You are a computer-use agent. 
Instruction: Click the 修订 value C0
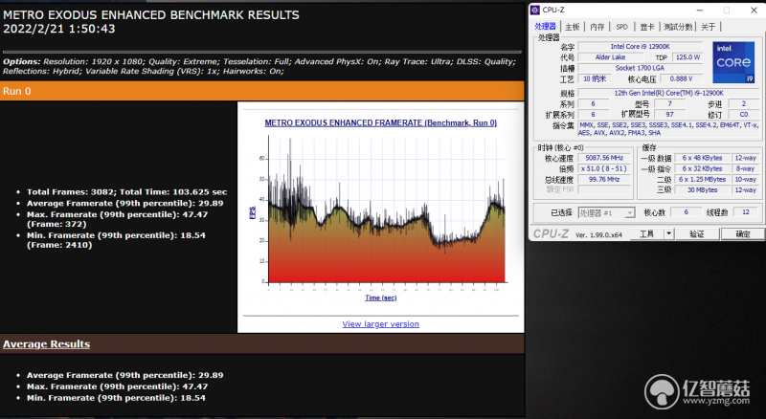744,114
